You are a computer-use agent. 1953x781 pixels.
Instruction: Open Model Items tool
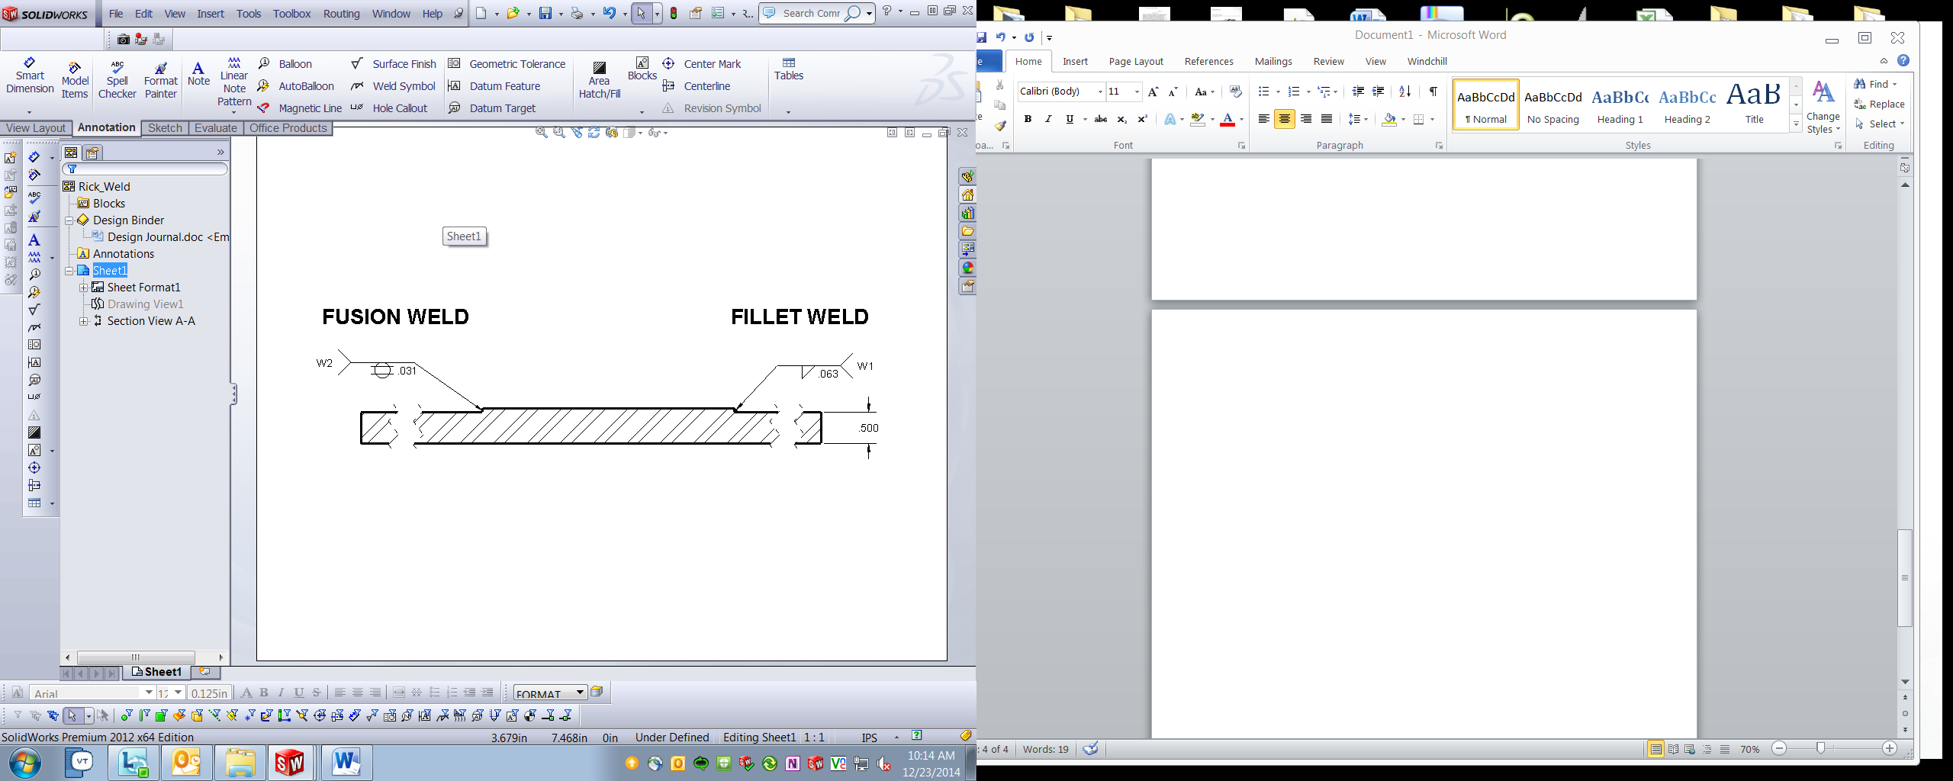(x=75, y=80)
